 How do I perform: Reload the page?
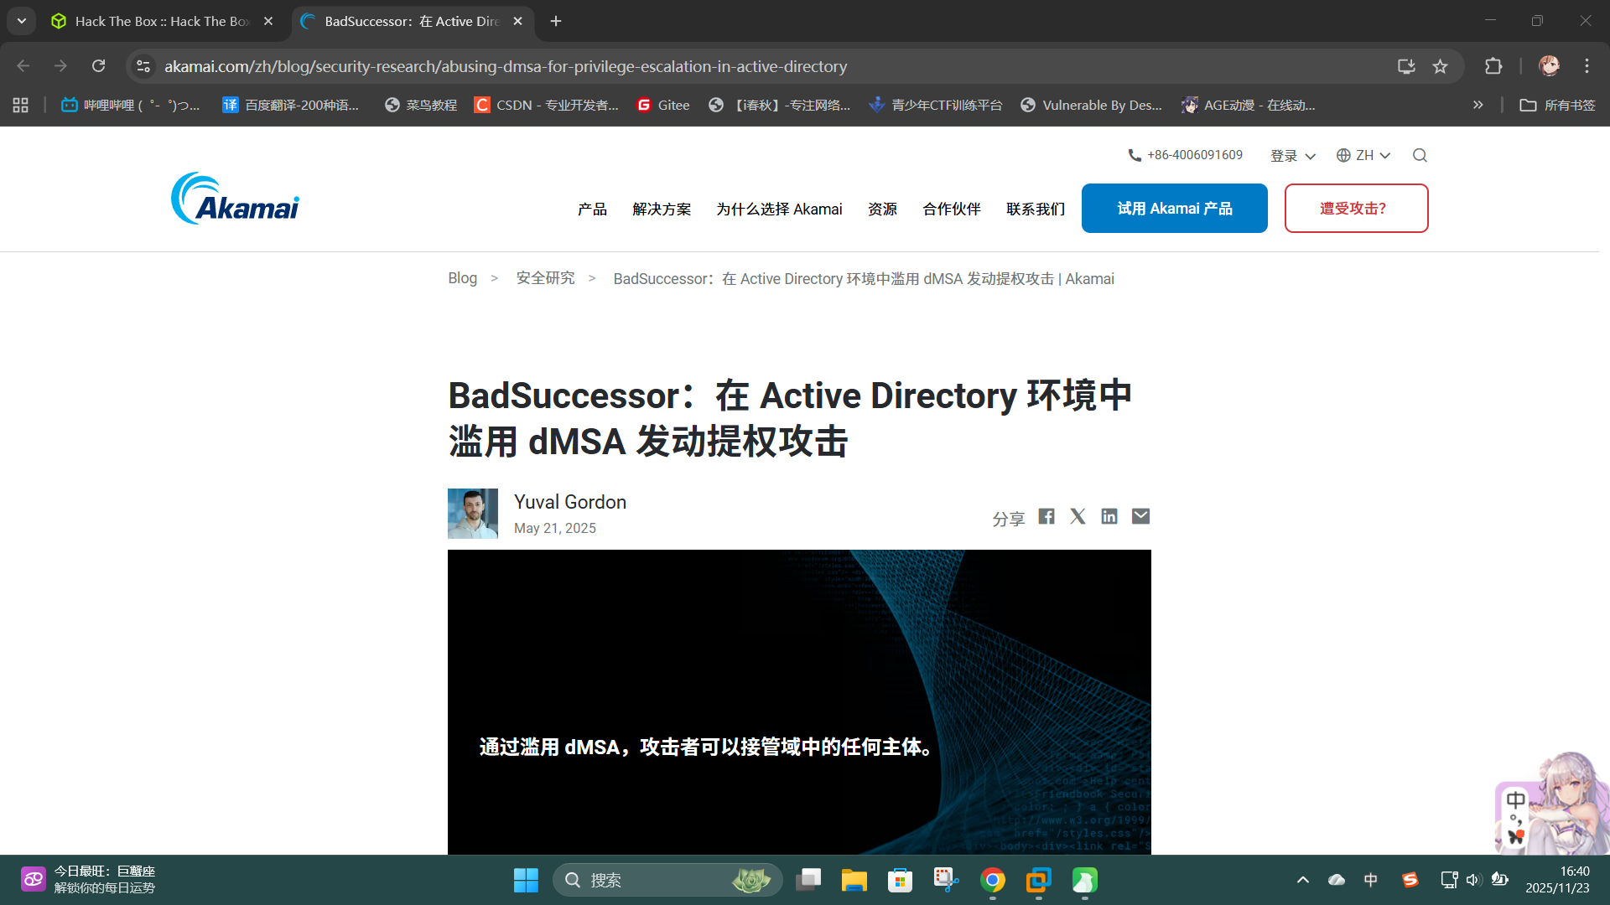click(98, 66)
